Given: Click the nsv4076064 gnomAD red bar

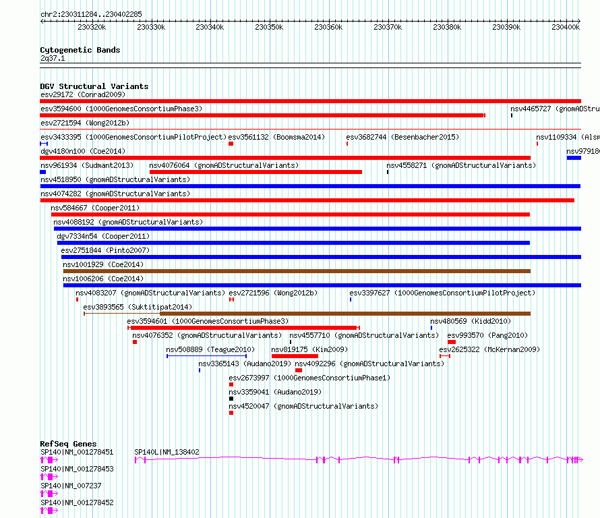Looking at the screenshot, I should pyautogui.click(x=256, y=172).
